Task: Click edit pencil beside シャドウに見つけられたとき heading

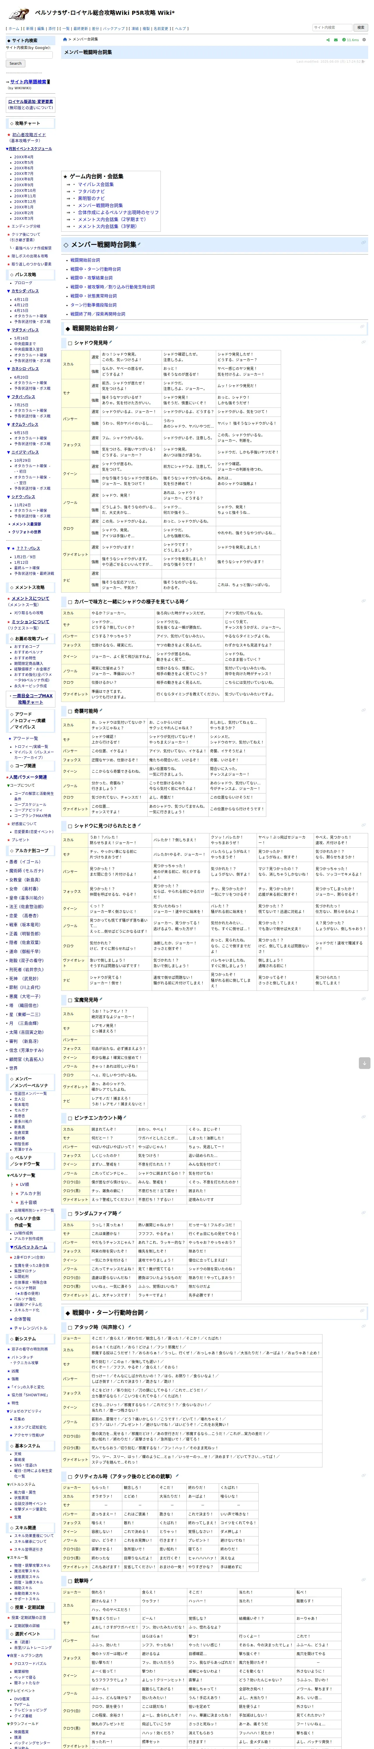Action: (x=139, y=826)
